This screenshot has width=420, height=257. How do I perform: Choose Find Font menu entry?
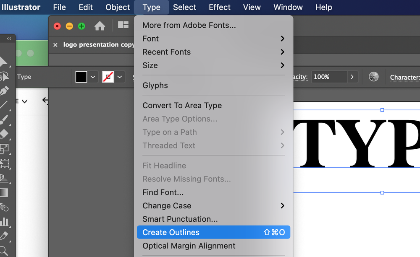(213, 192)
